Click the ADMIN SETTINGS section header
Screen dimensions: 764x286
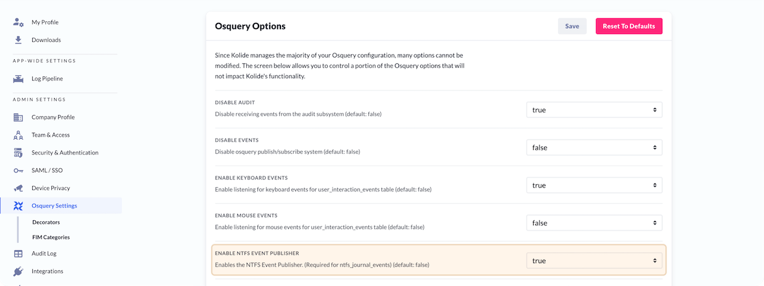[x=39, y=100]
